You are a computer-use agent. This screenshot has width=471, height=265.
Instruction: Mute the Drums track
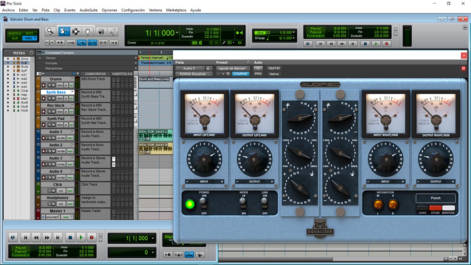[54, 85]
